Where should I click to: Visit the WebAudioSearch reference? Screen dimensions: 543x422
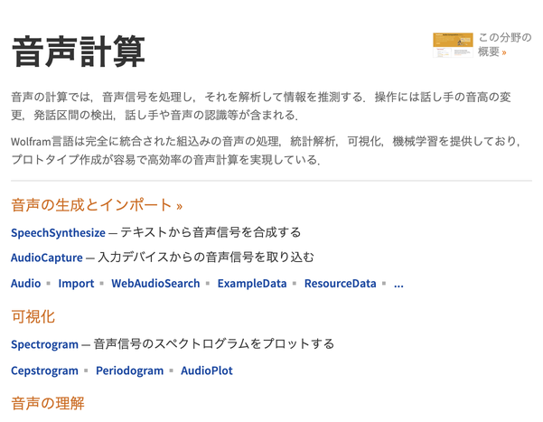(x=155, y=284)
